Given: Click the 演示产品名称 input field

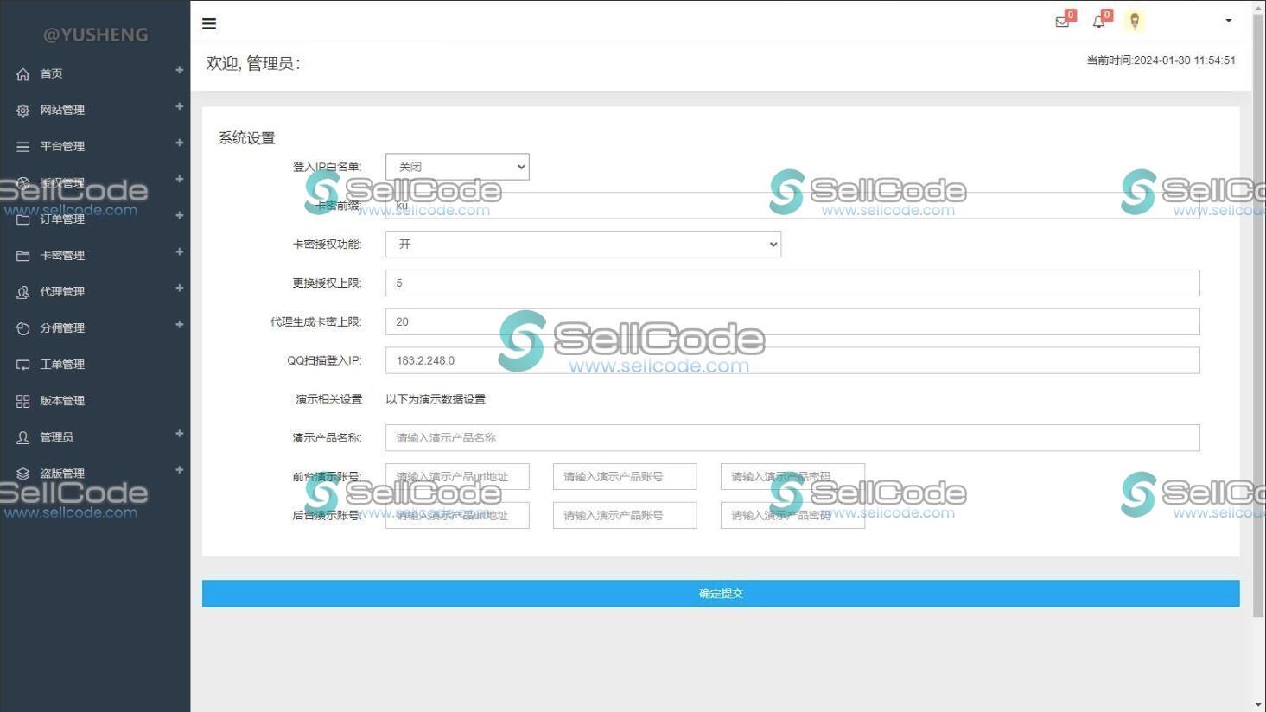Looking at the screenshot, I should coord(792,437).
